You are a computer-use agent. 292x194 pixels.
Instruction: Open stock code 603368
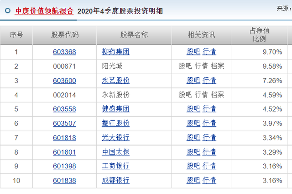[x=64, y=52]
